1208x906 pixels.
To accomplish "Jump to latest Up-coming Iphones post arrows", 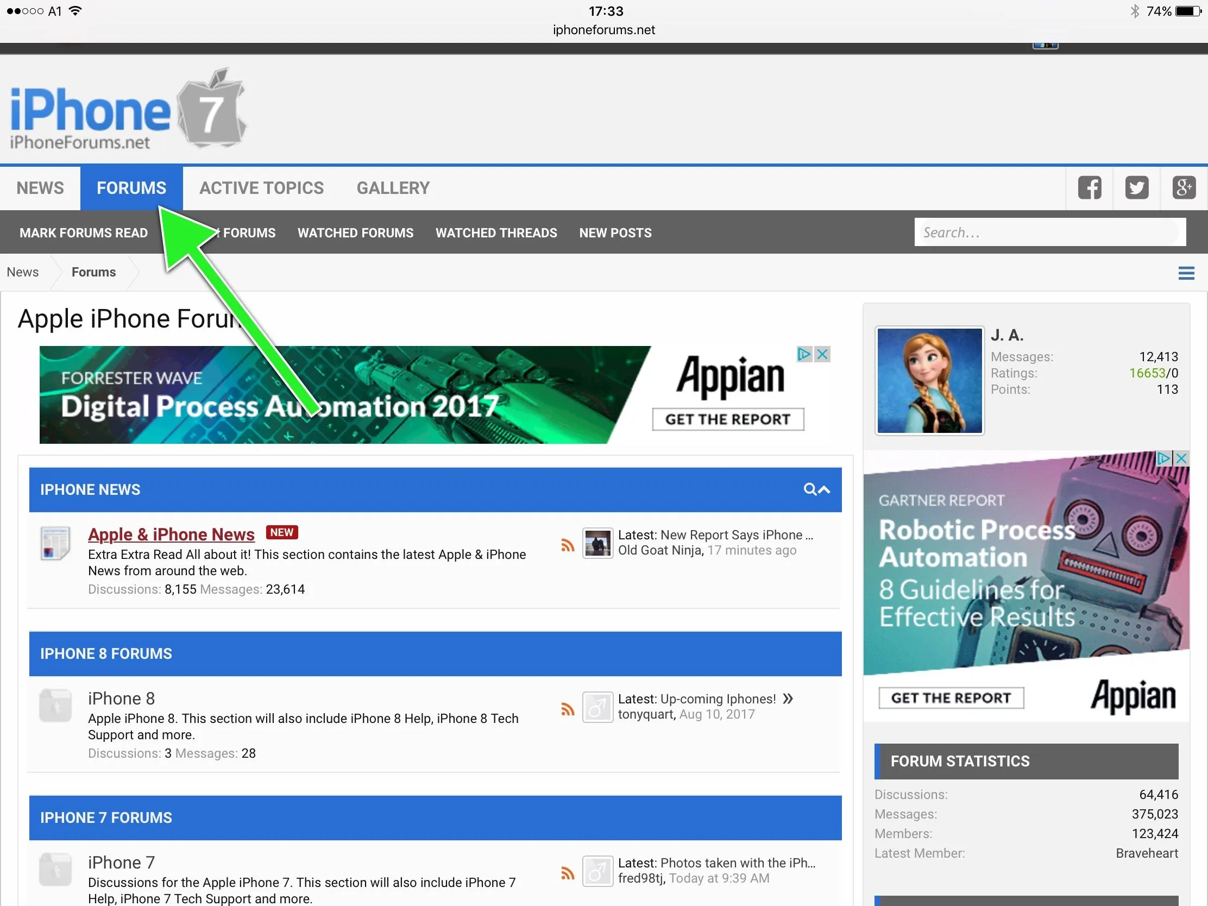I will 788,699.
